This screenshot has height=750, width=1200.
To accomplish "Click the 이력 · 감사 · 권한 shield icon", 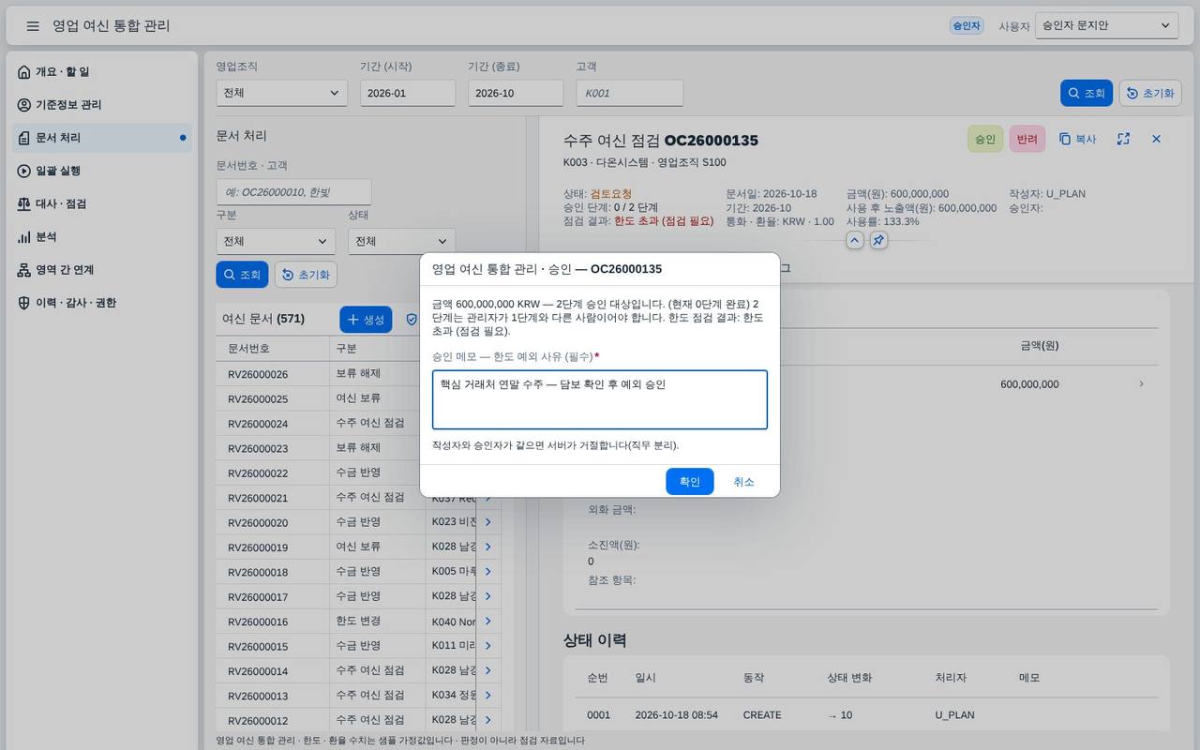I will pyautogui.click(x=24, y=303).
